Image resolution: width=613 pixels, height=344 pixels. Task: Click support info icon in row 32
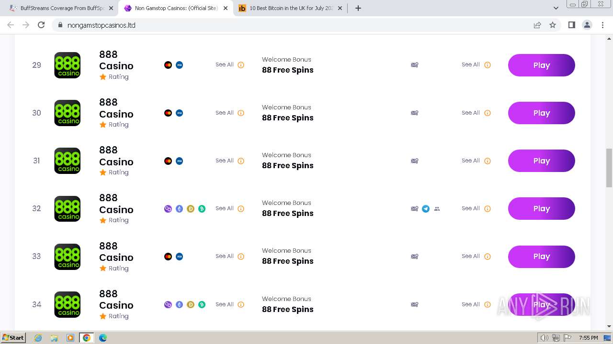(x=488, y=209)
